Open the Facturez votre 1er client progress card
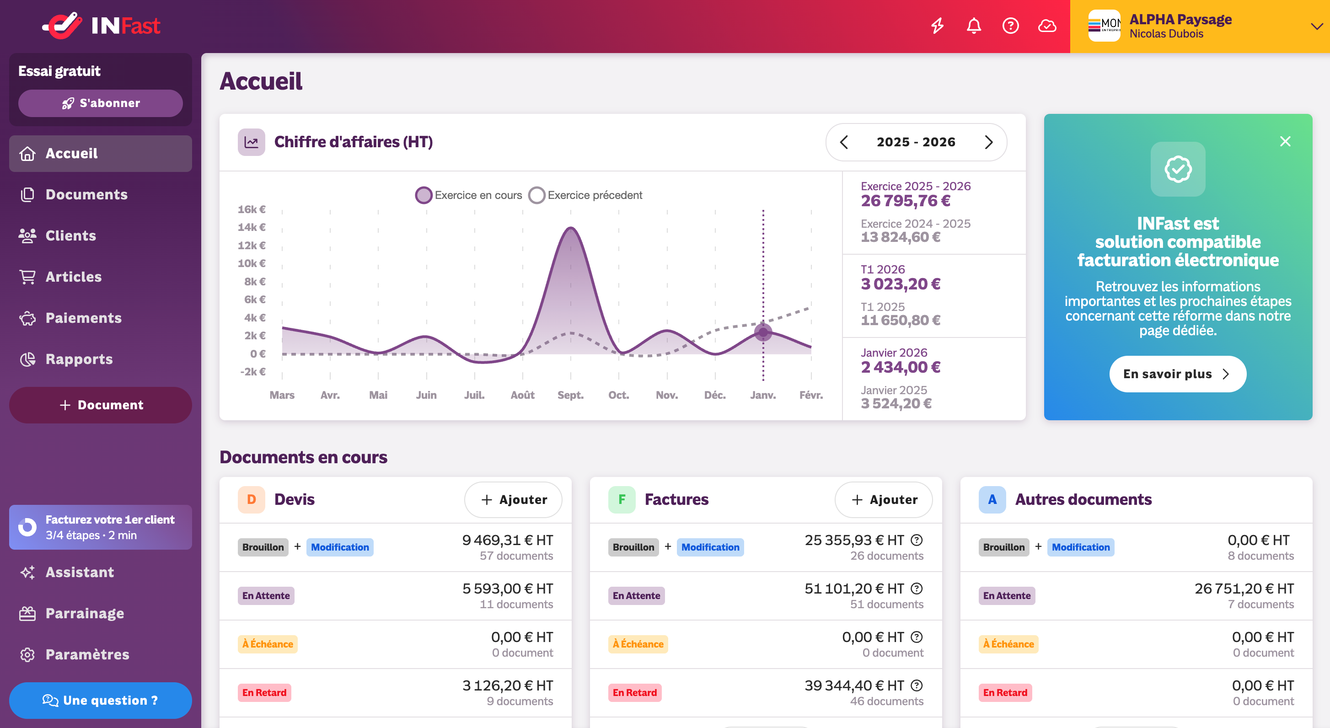The image size is (1330, 728). click(100, 527)
